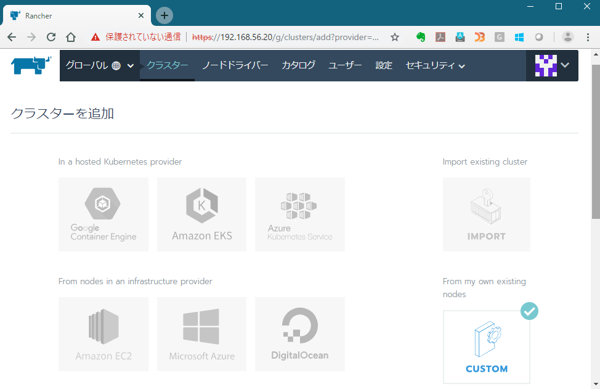The height and width of the screenshot is (389, 600).
Task: Switch to the ユーザー tab
Action: [345, 65]
